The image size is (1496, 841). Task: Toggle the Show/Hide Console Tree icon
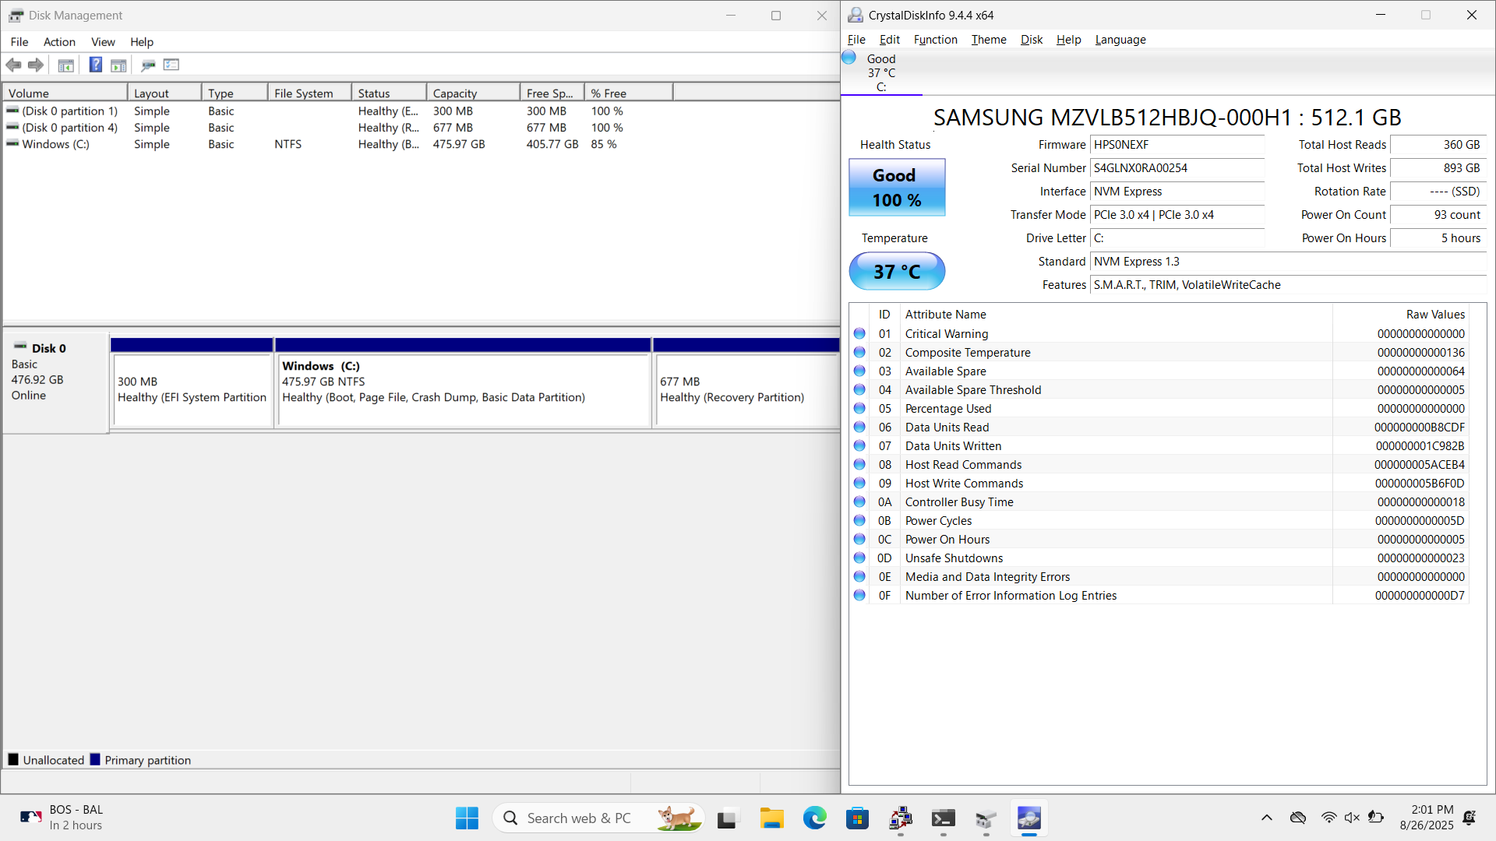66,65
